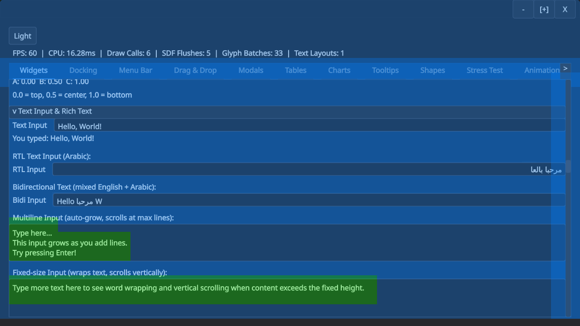The image size is (580, 326).
Task: Select the Widgets tab
Action: click(34, 70)
